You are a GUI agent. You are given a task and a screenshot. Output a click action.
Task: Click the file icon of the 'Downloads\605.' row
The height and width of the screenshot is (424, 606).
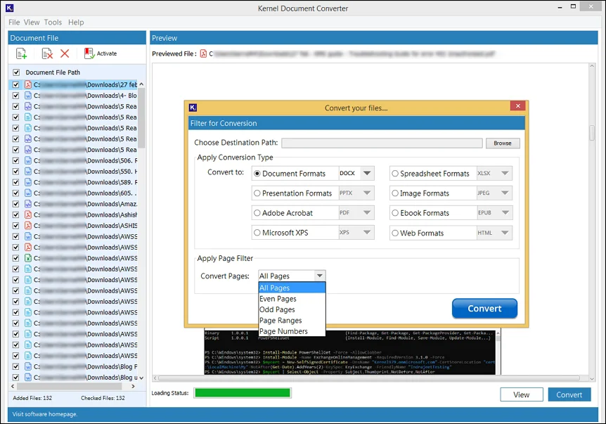28,193
